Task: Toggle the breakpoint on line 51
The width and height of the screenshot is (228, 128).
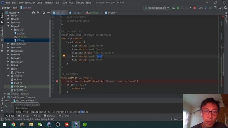Action: [57, 81]
